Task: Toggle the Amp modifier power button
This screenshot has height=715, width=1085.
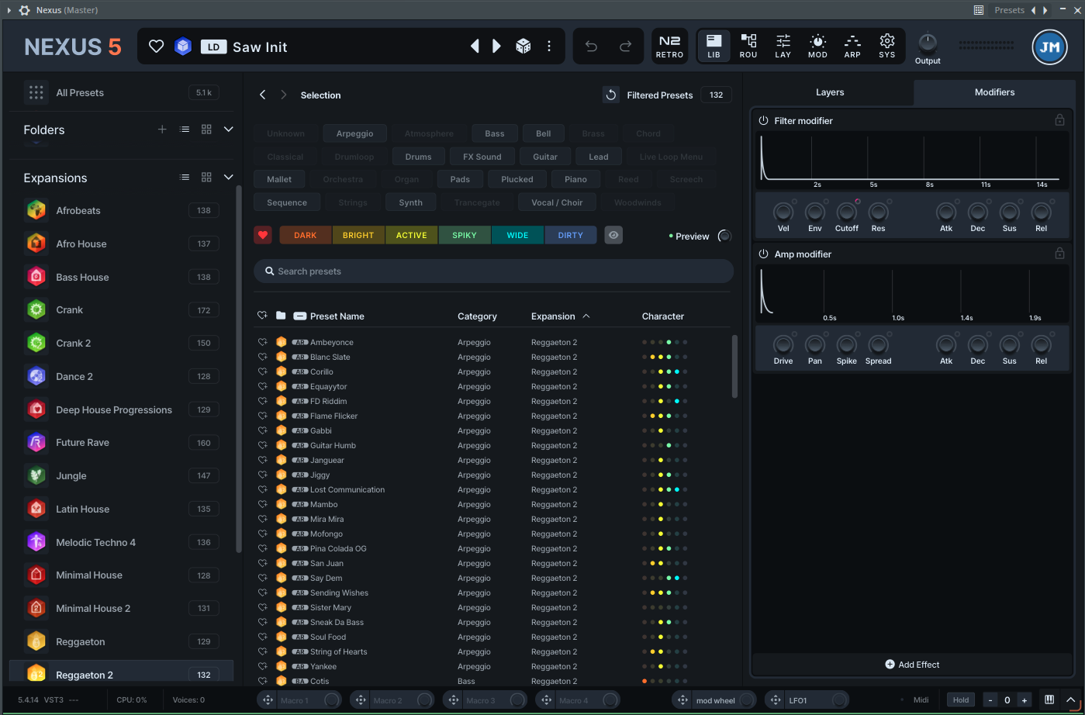Action: (763, 254)
